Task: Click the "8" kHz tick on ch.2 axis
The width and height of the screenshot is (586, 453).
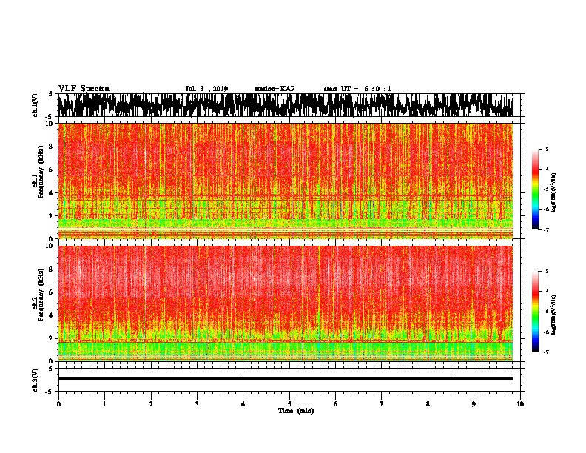Action: tap(51, 269)
